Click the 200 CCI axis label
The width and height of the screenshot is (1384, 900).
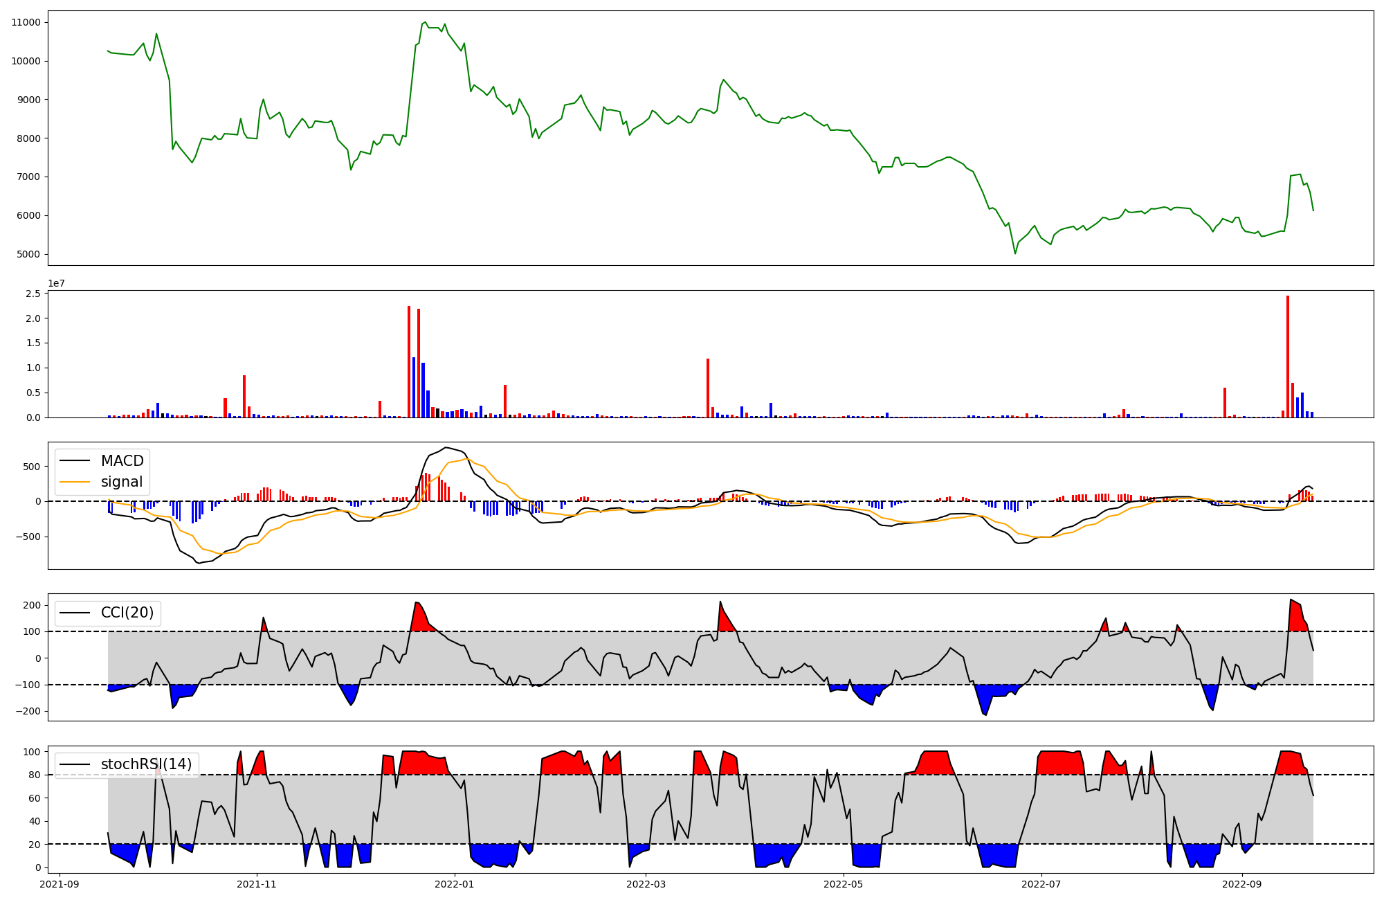pos(32,605)
